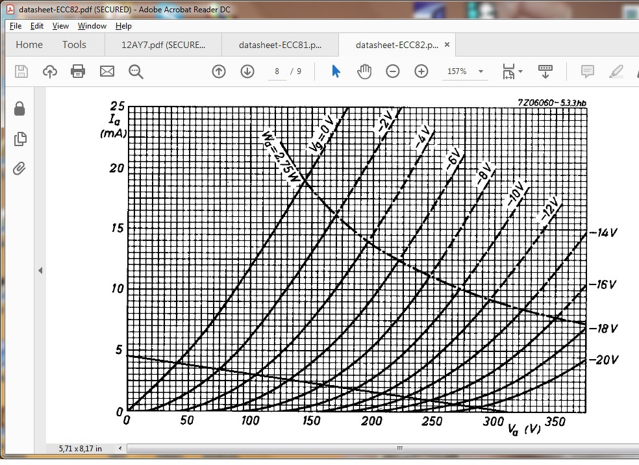
Task: Open the View menu
Action: tap(60, 26)
